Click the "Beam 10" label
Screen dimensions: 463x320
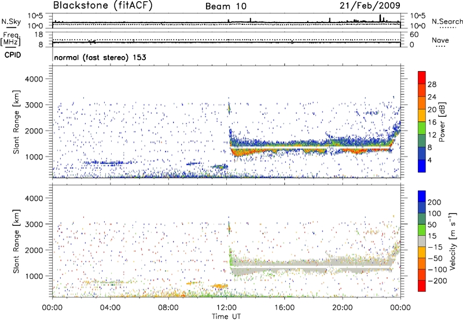(x=226, y=6)
